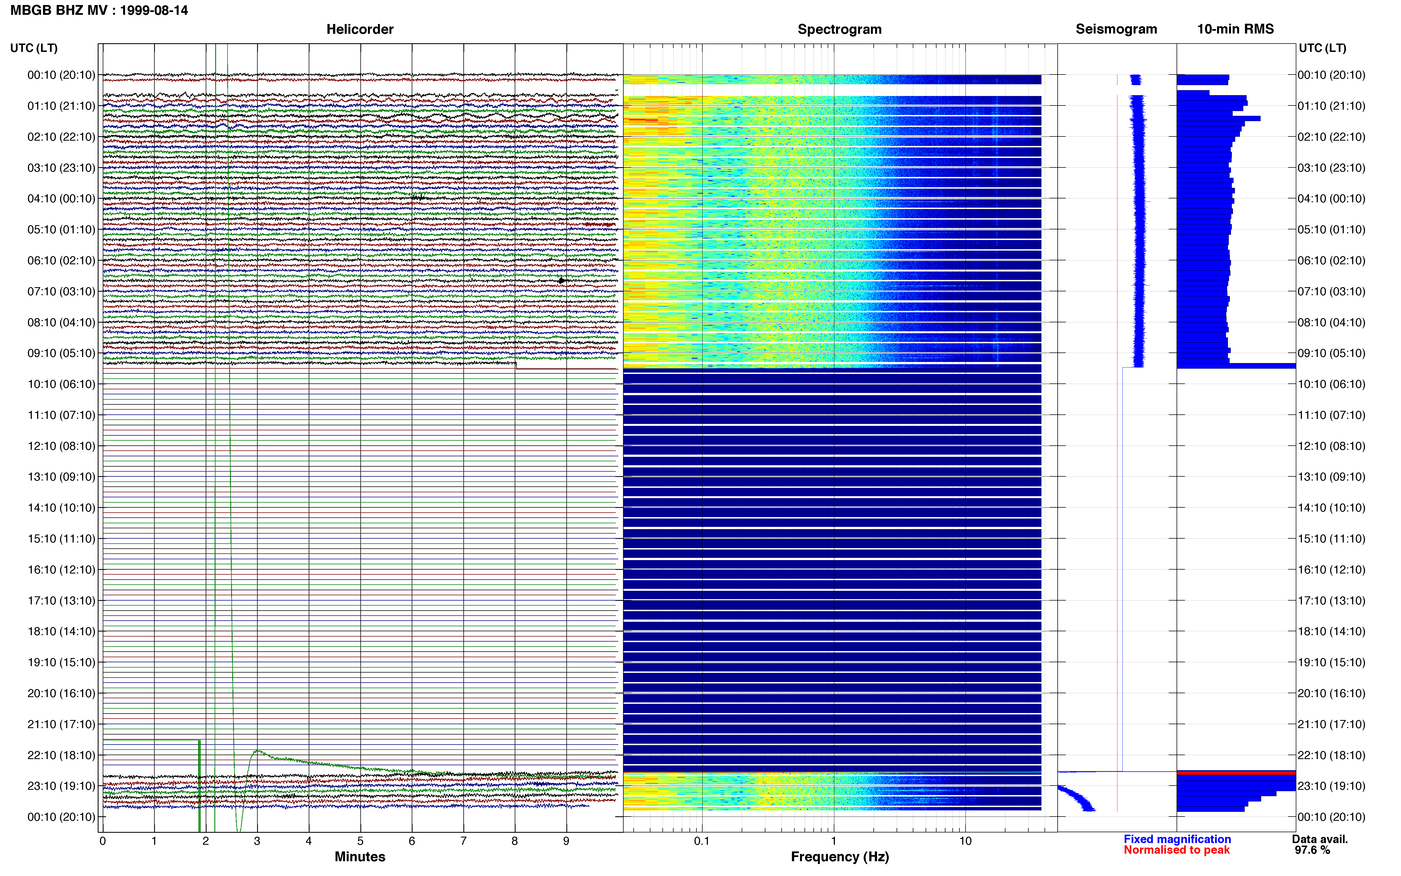Image resolution: width=1401 pixels, height=876 pixels.
Task: Click the black dot marker on helicorder trace
Action: click(561, 280)
